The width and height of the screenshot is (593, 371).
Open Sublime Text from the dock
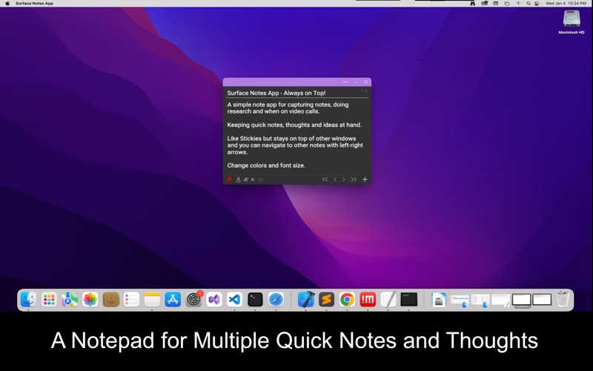pyautogui.click(x=326, y=300)
